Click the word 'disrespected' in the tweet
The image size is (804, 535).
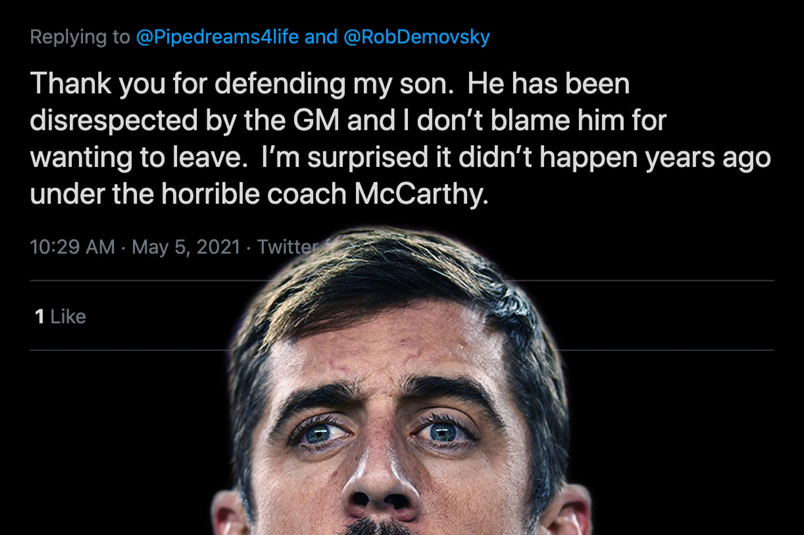coord(114,120)
